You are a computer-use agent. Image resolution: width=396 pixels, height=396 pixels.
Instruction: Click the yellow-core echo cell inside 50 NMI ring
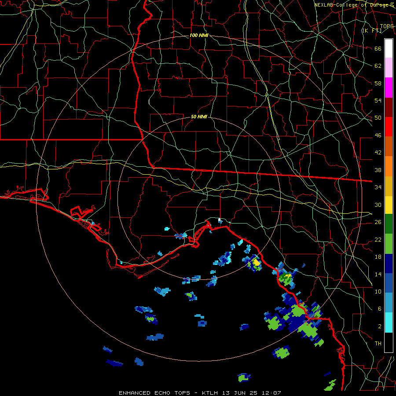pos(257,263)
